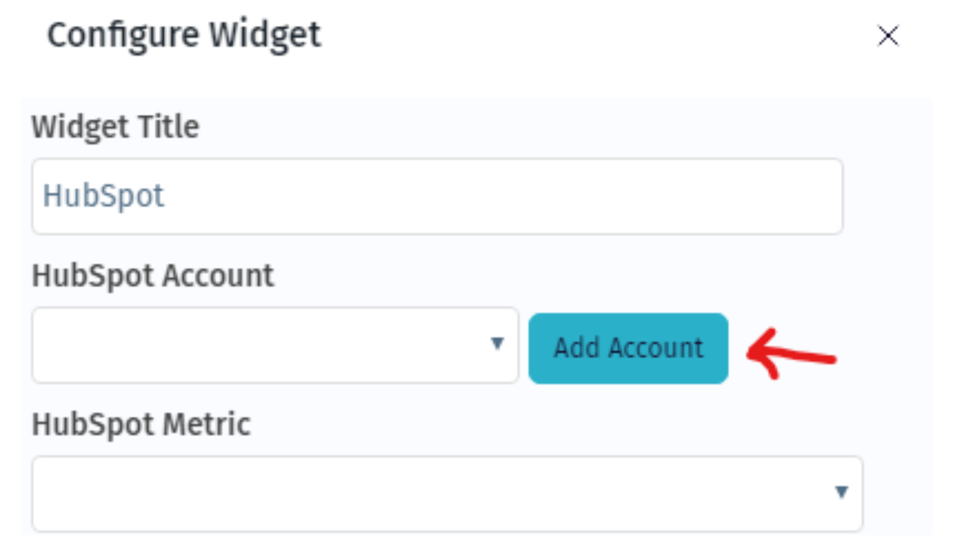Click the Add Account teal button
The height and width of the screenshot is (537, 955).
coord(628,348)
